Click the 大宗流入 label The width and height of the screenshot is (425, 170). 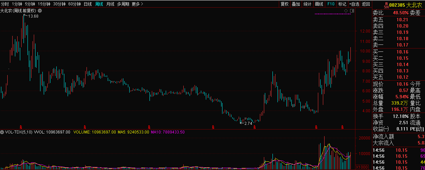click(384, 143)
